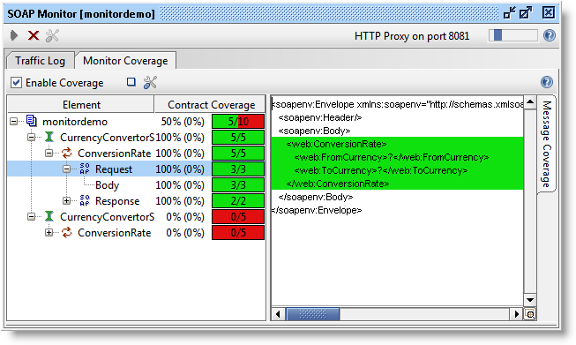Select the Response tree row label
The width and height of the screenshot is (576, 345).
117,201
